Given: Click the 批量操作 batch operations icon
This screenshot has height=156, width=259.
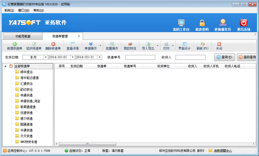Looking at the screenshot, I should pyautogui.click(x=112, y=46).
